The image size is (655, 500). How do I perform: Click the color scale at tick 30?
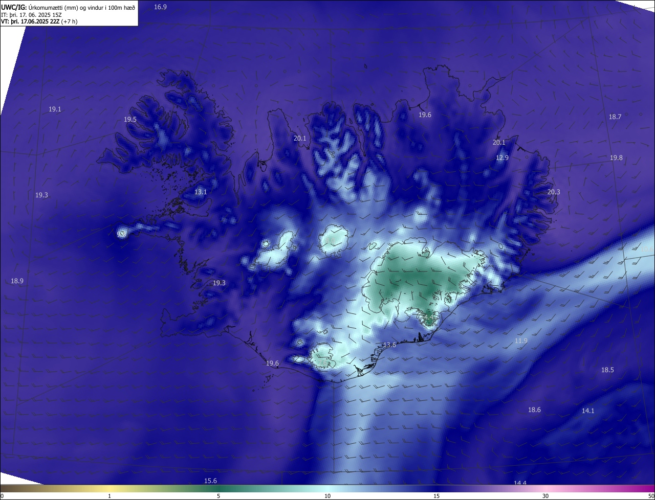point(545,496)
